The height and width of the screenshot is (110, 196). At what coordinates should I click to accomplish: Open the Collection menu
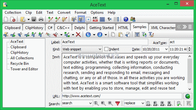13,13
